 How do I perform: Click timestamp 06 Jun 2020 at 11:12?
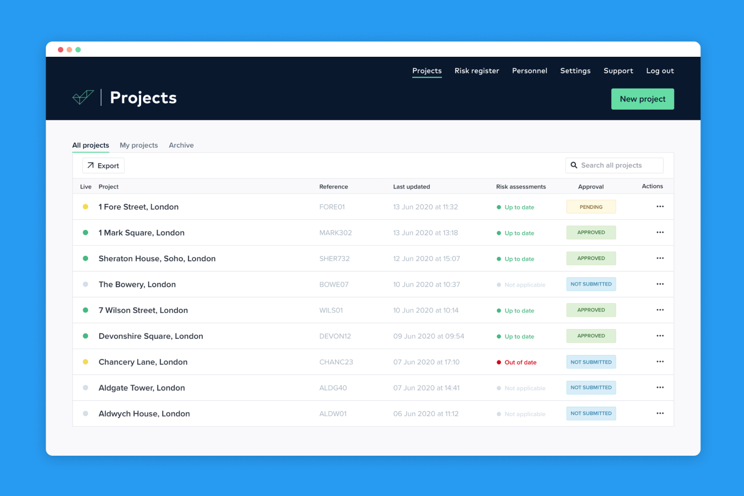click(426, 414)
